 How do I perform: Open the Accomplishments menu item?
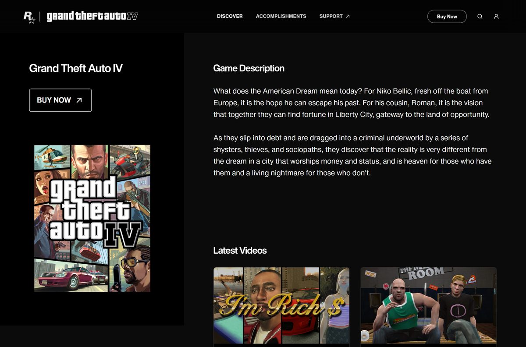(x=281, y=16)
